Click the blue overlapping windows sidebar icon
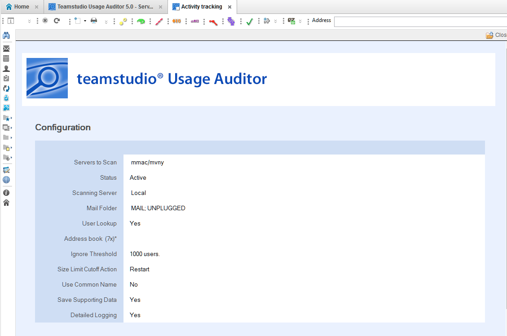 point(6,108)
